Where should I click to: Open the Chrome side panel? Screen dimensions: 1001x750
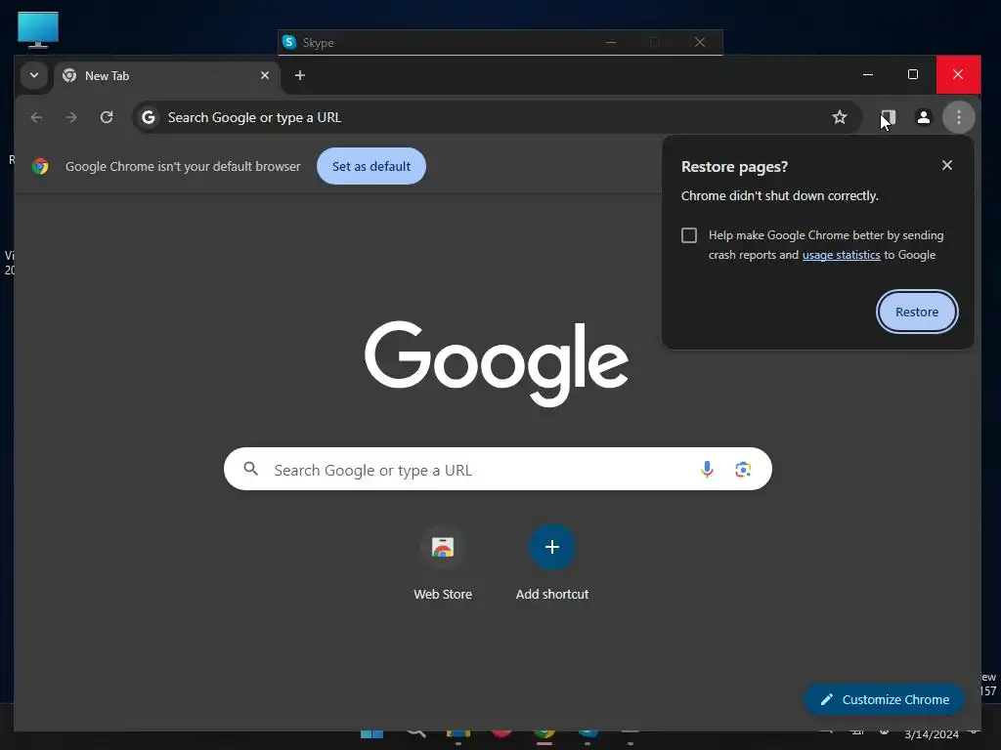click(888, 117)
